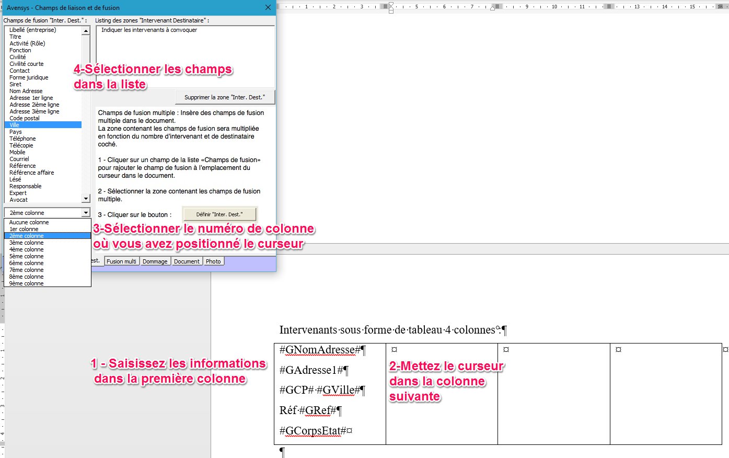
Task: Switch to the "Fusion multi" tab
Action: point(121,261)
